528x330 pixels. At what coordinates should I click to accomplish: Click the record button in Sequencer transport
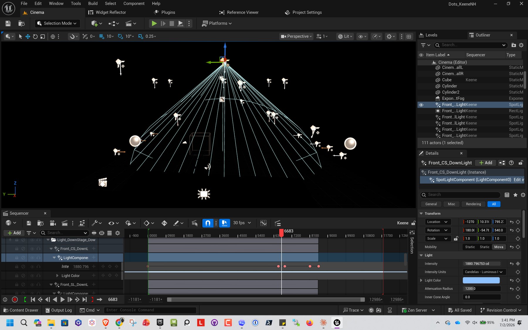coord(15,299)
